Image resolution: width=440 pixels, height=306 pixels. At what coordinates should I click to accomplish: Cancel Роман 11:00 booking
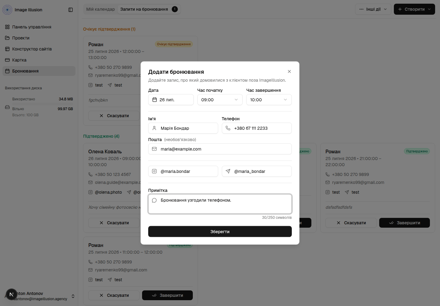pyautogui.click(x=114, y=295)
